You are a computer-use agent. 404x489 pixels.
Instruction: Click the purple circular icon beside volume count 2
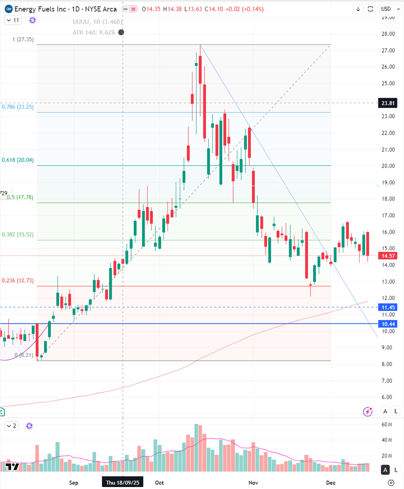29,426
